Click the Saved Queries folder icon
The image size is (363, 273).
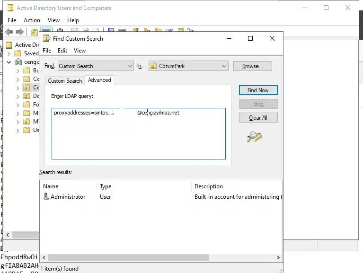pos(18,53)
